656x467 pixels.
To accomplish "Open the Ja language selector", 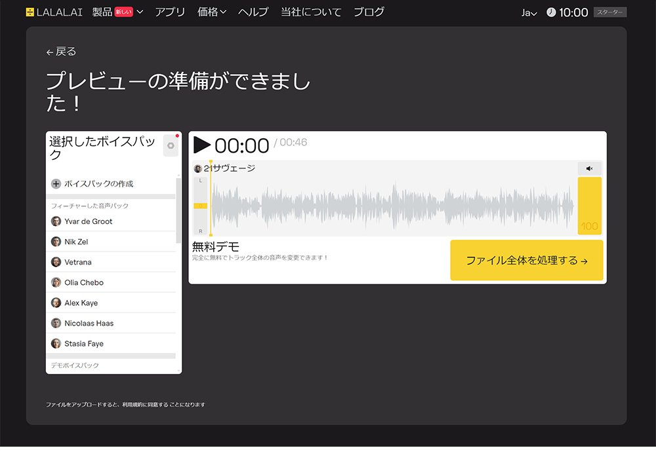I will (x=529, y=12).
